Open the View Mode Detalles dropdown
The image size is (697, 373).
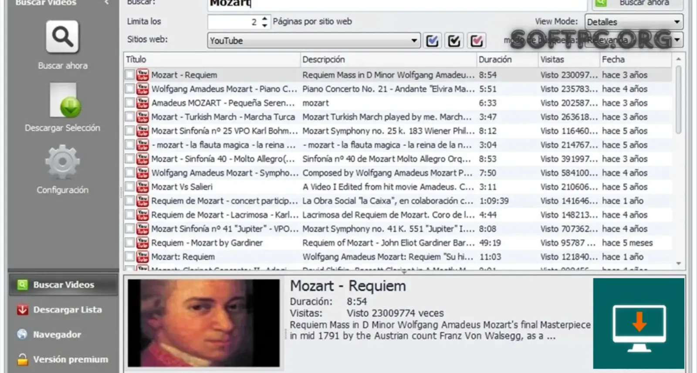pos(634,22)
